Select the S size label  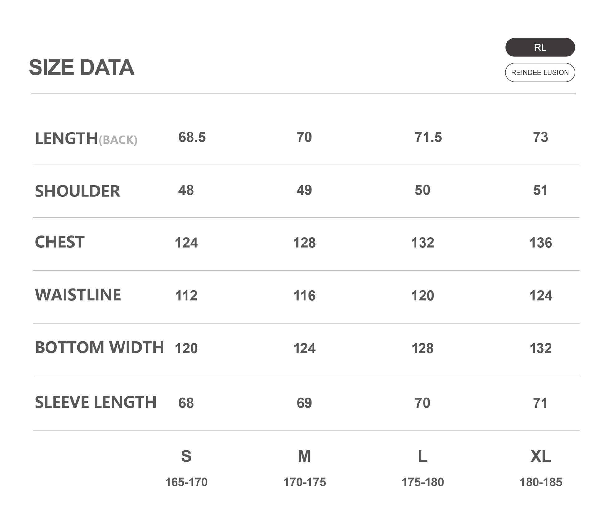click(186, 456)
